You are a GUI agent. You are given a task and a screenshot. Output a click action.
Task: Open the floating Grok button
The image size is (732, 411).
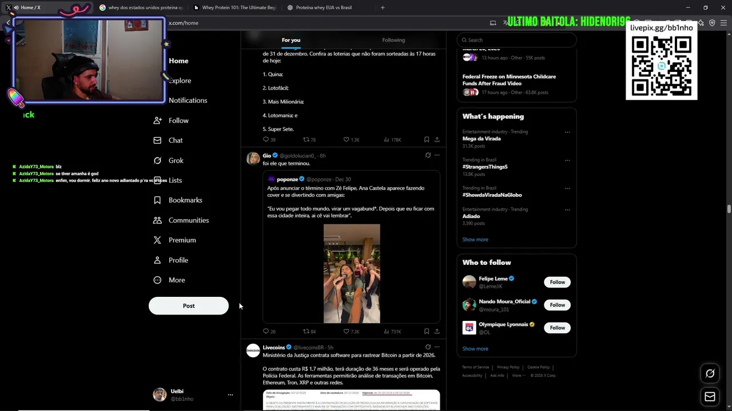point(710,373)
